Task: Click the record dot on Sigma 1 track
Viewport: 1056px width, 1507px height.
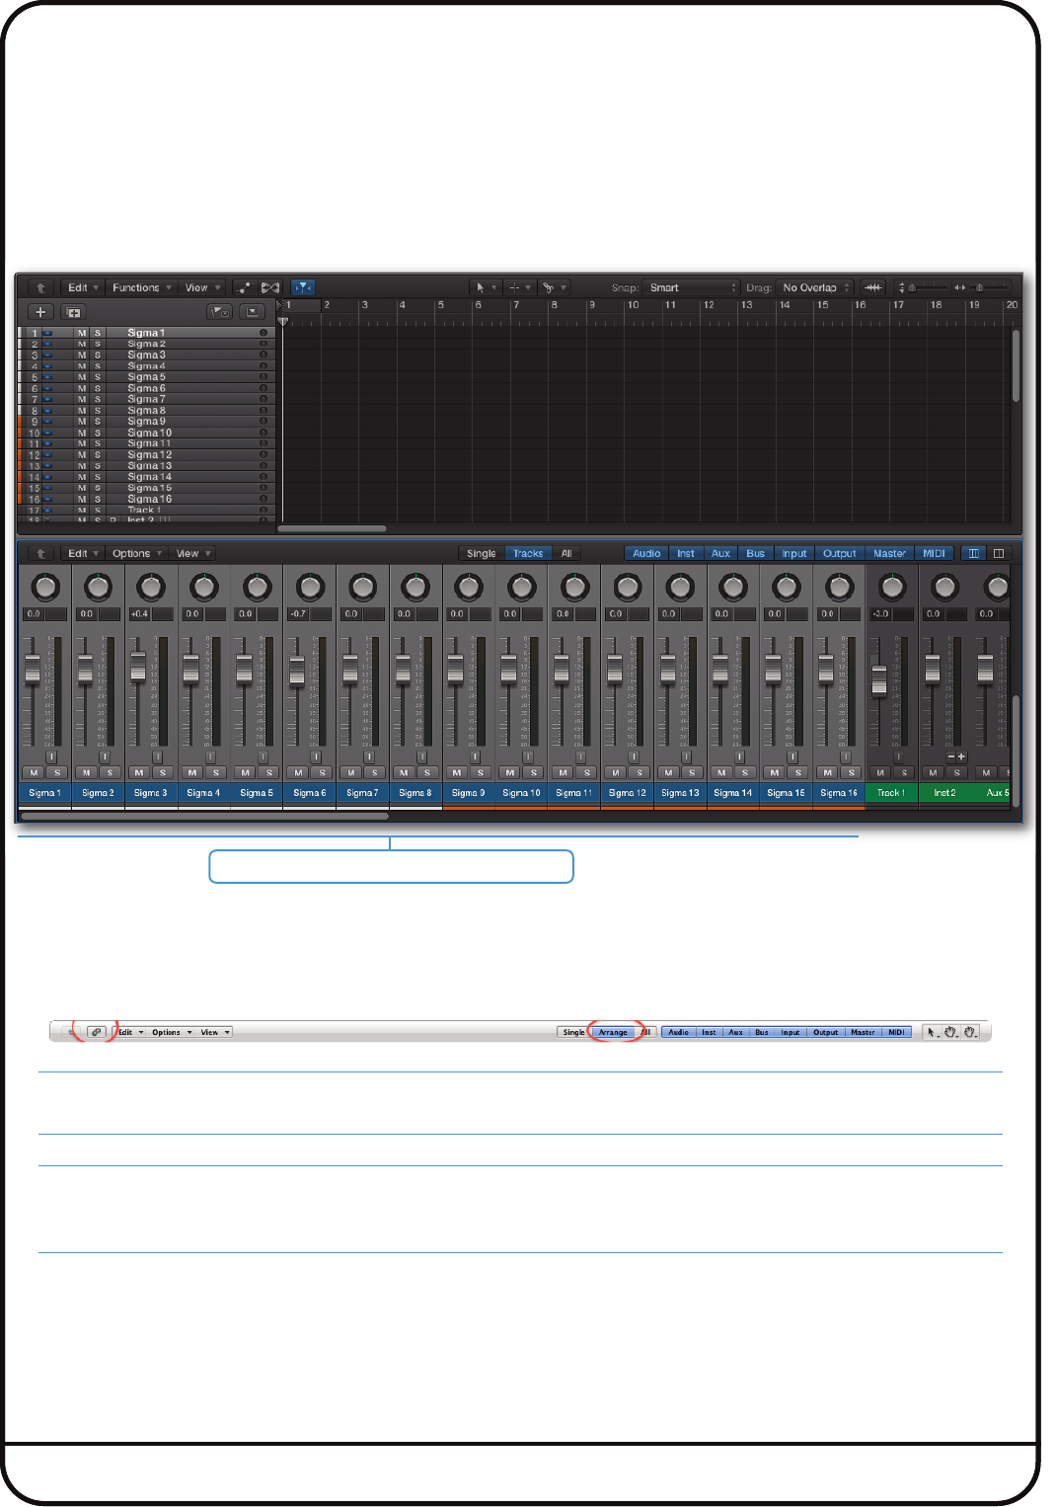Action: (x=264, y=333)
